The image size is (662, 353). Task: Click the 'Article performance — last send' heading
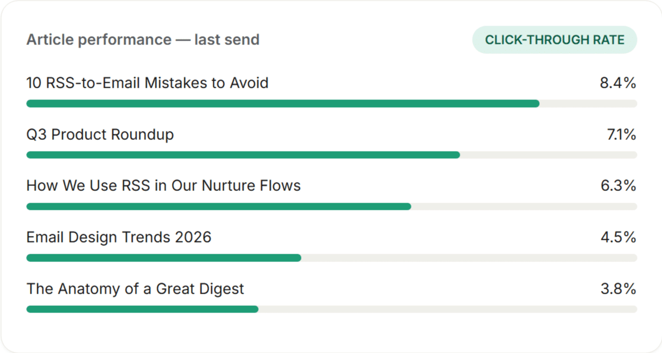[143, 39]
